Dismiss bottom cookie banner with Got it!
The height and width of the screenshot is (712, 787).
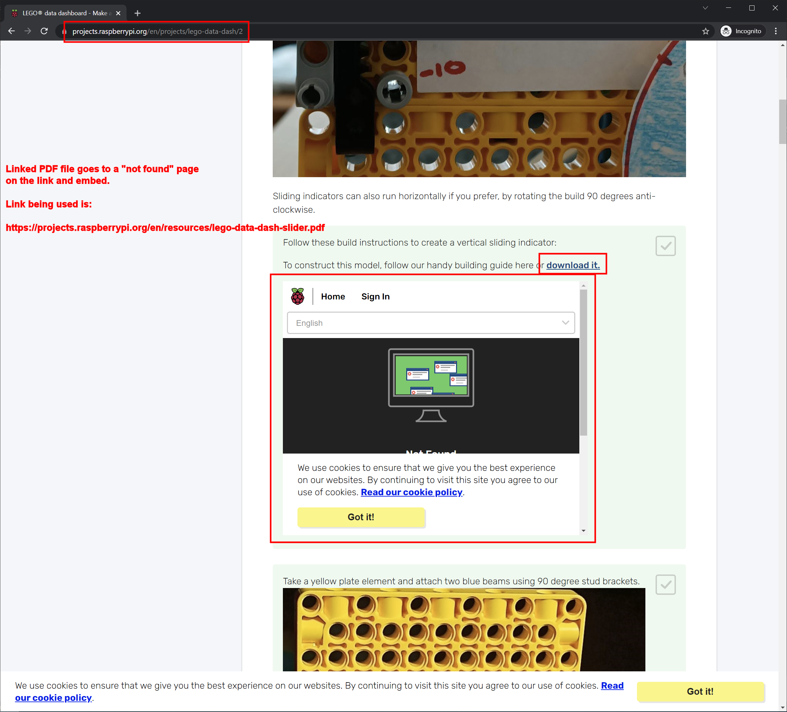(700, 691)
